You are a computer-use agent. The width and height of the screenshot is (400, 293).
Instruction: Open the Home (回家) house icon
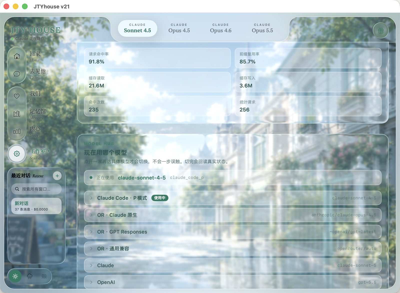[x=17, y=56]
